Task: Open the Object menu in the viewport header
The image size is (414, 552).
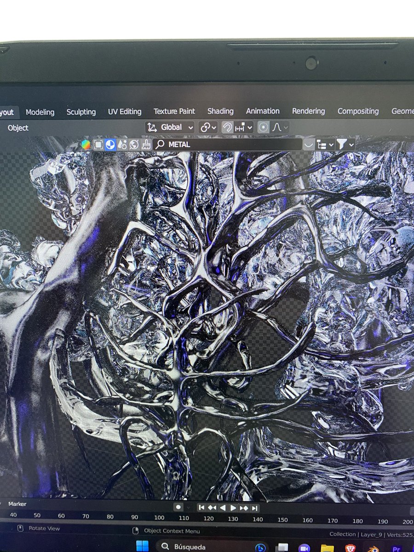Action: click(18, 128)
